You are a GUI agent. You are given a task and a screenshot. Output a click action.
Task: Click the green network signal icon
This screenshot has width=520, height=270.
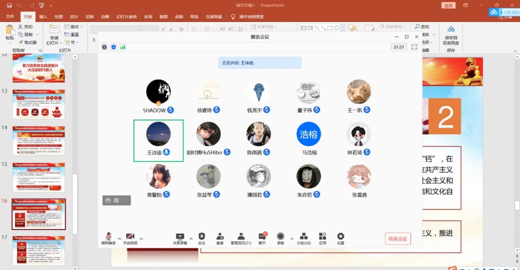pos(122,47)
